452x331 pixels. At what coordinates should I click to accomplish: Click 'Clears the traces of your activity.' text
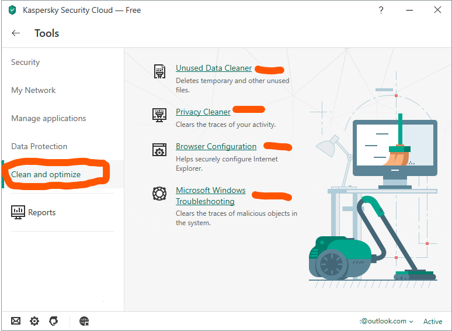click(226, 125)
